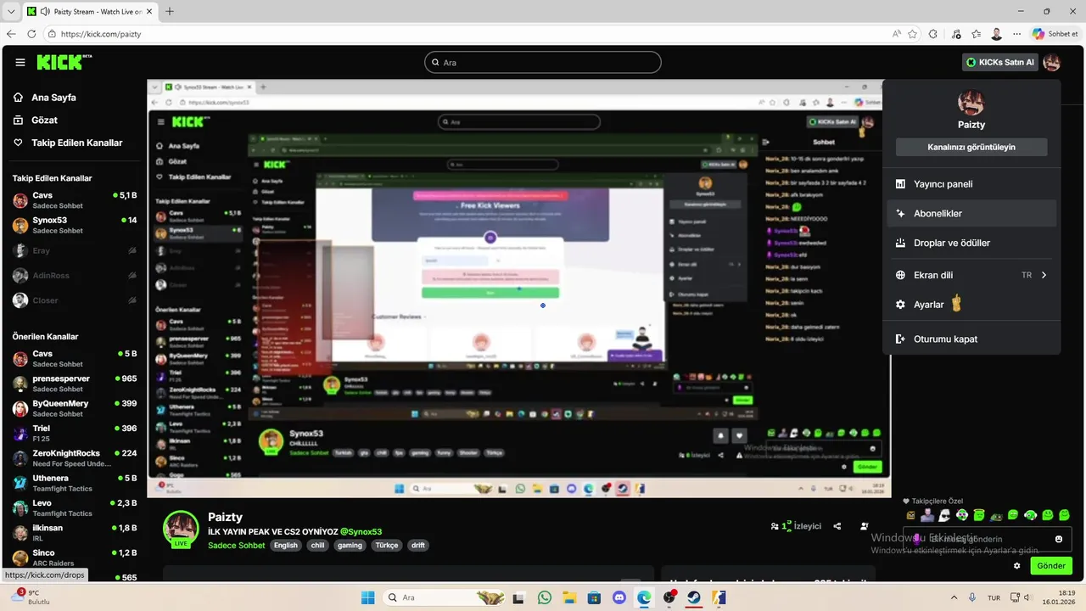
Task: Open a new browser tab
Action: click(170, 11)
